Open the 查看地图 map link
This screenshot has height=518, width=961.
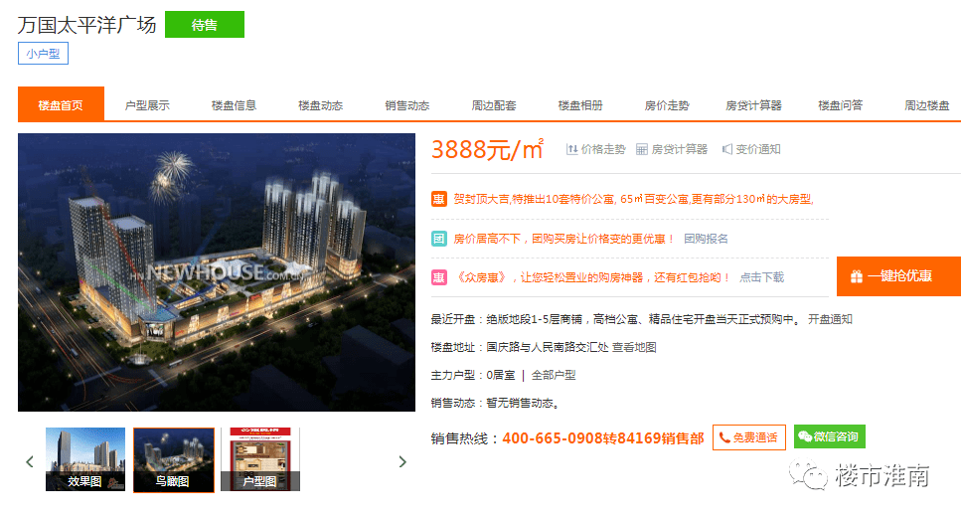tap(634, 347)
